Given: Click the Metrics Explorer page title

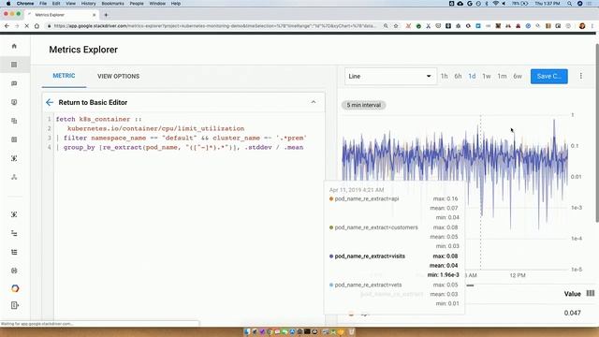Looking at the screenshot, I should (83, 50).
